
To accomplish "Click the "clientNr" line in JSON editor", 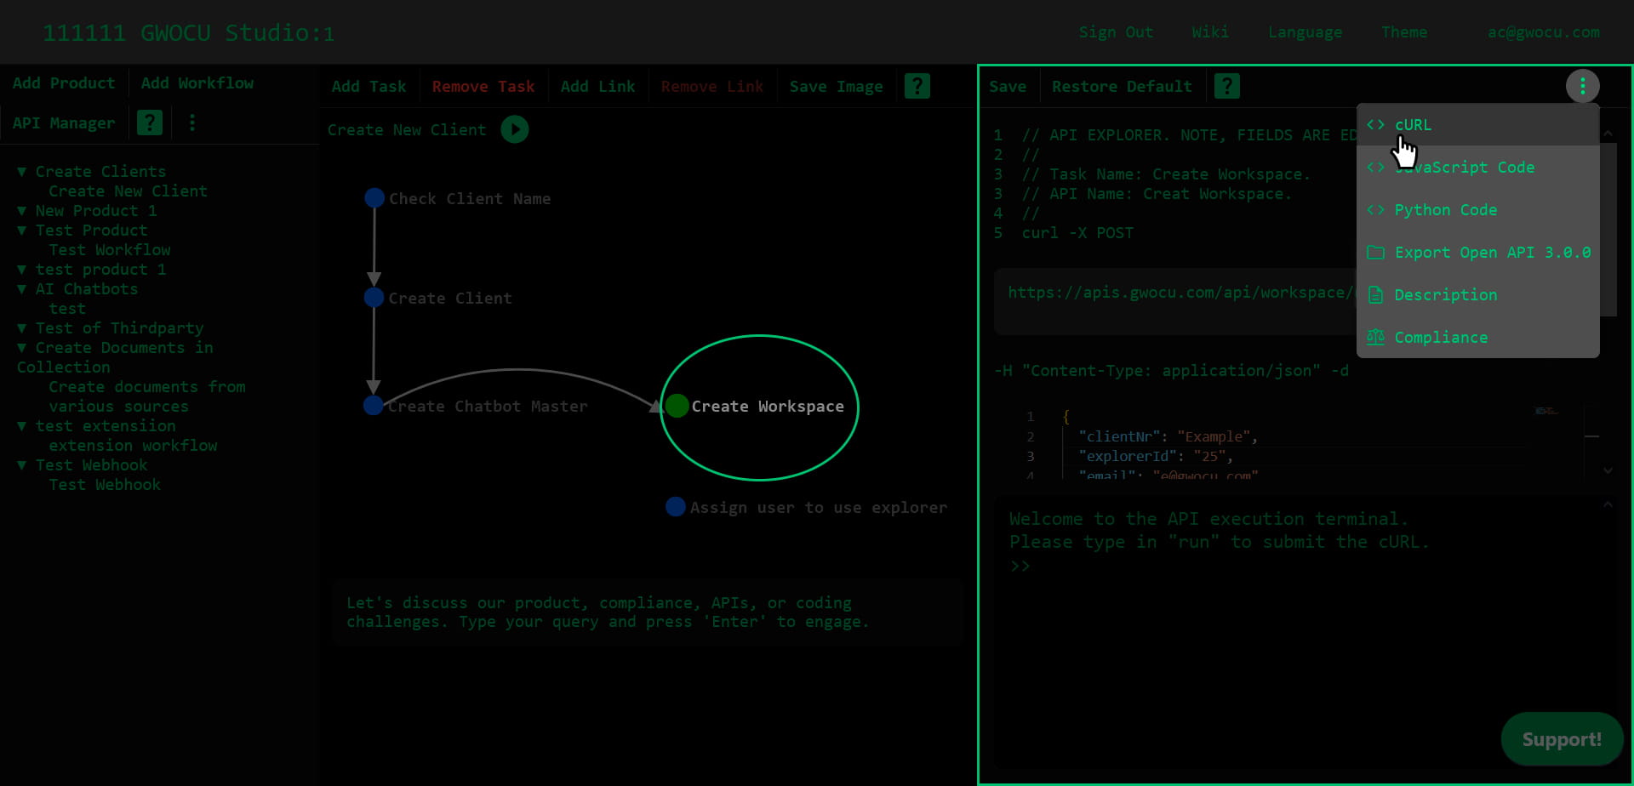I will tap(1168, 436).
